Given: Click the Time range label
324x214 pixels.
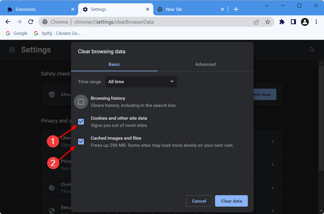Looking at the screenshot, I should [90, 82].
